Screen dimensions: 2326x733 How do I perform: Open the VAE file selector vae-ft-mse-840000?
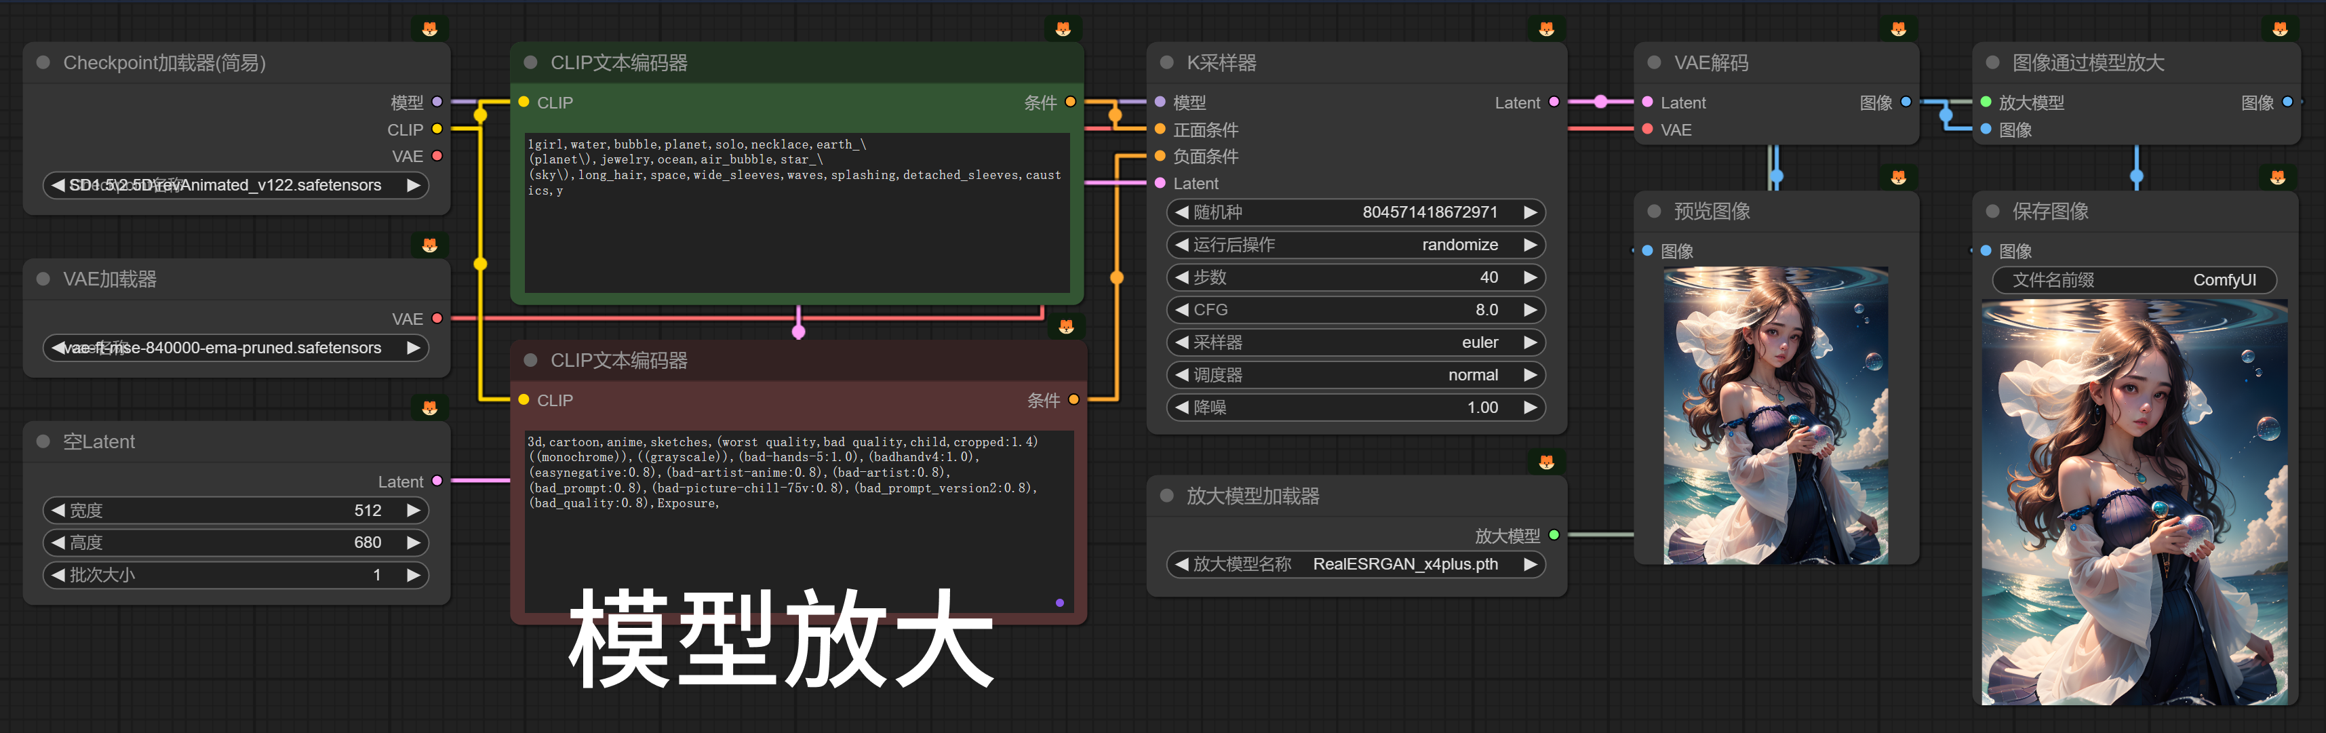tap(236, 348)
